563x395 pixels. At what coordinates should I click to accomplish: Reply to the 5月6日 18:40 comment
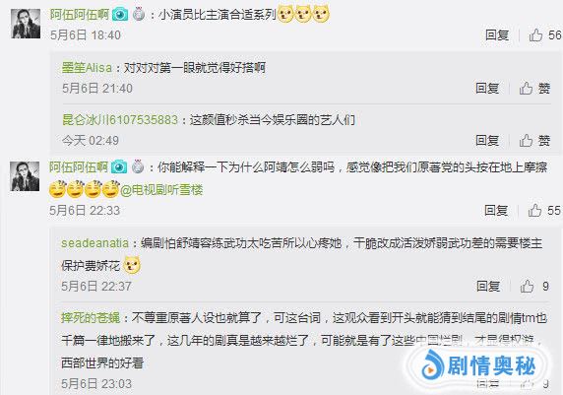pos(497,34)
